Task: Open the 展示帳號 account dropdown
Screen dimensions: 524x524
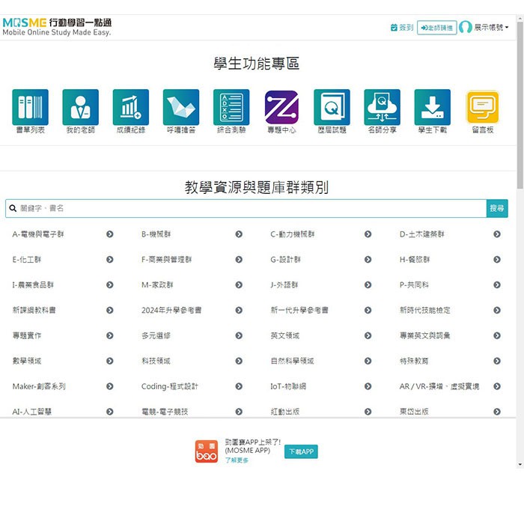Action: click(484, 28)
